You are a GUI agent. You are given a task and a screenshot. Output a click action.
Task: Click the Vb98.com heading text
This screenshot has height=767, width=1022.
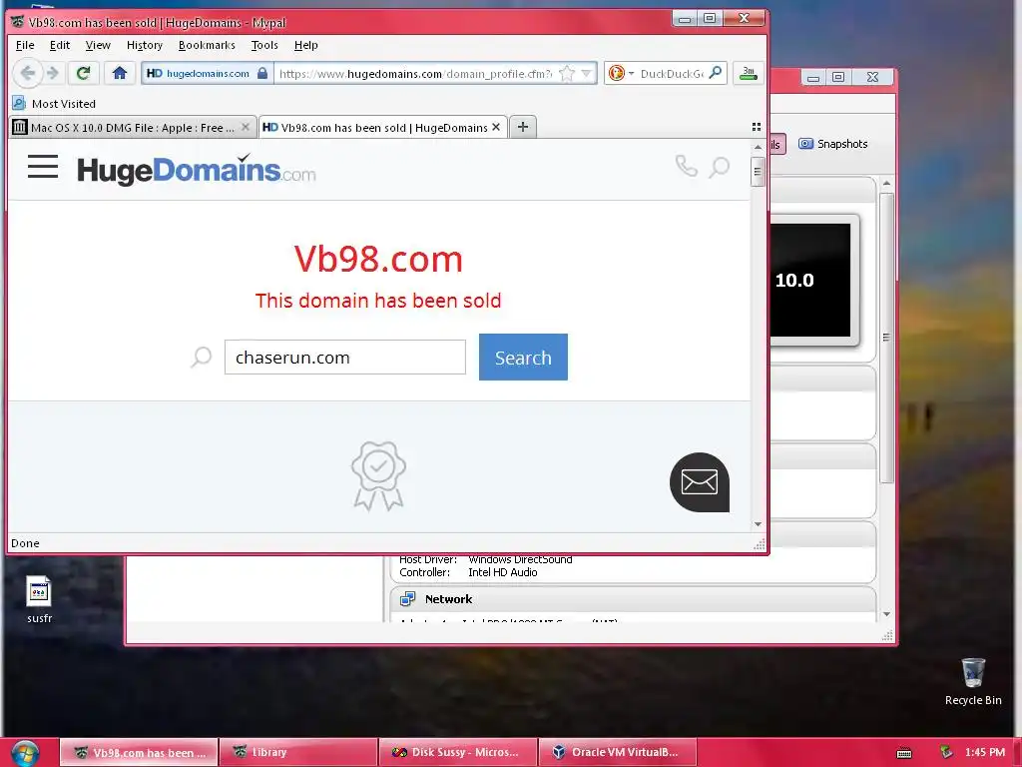click(378, 259)
